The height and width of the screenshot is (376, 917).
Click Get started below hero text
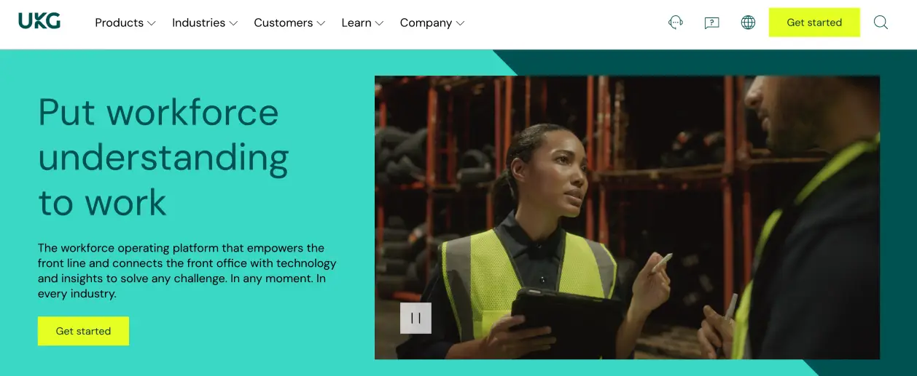pyautogui.click(x=83, y=331)
